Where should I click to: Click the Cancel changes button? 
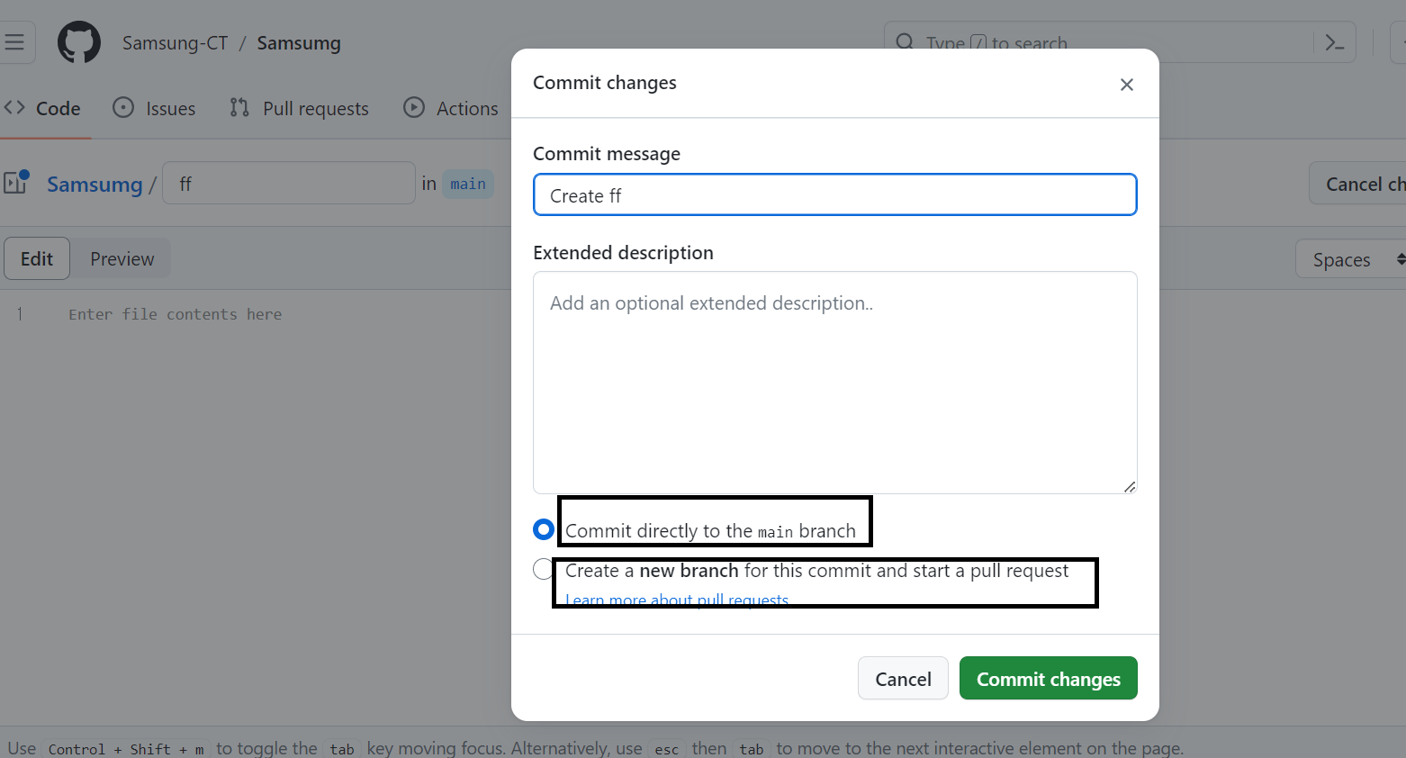1357,184
